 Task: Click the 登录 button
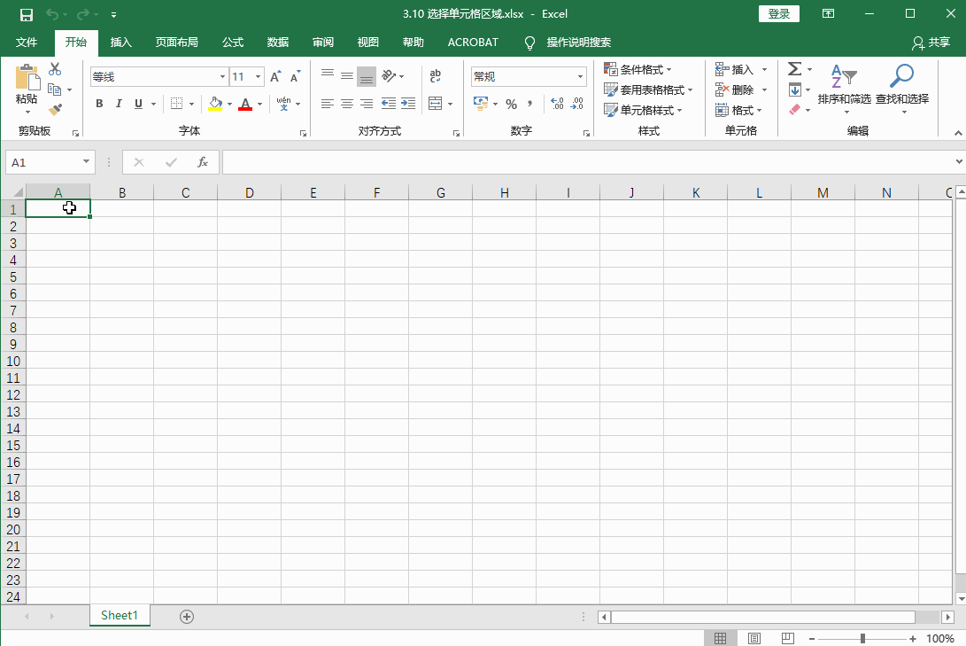[778, 13]
